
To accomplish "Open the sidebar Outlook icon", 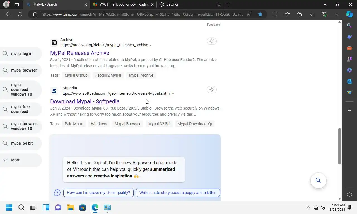I will point(349,81).
